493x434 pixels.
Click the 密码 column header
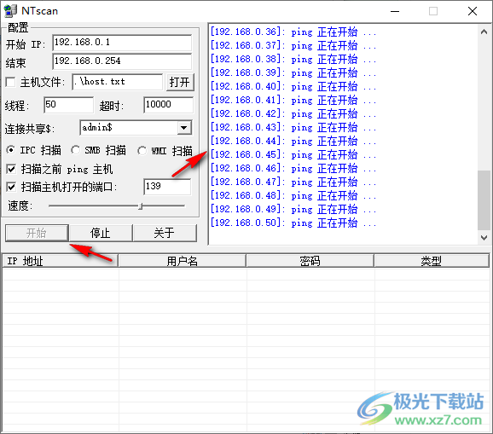(x=310, y=261)
